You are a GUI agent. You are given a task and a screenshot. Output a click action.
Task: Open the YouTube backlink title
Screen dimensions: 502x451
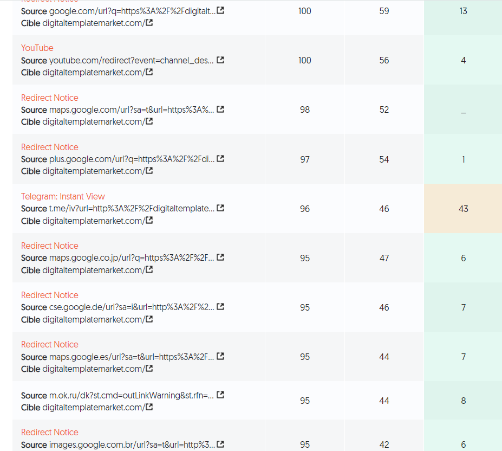click(x=37, y=48)
